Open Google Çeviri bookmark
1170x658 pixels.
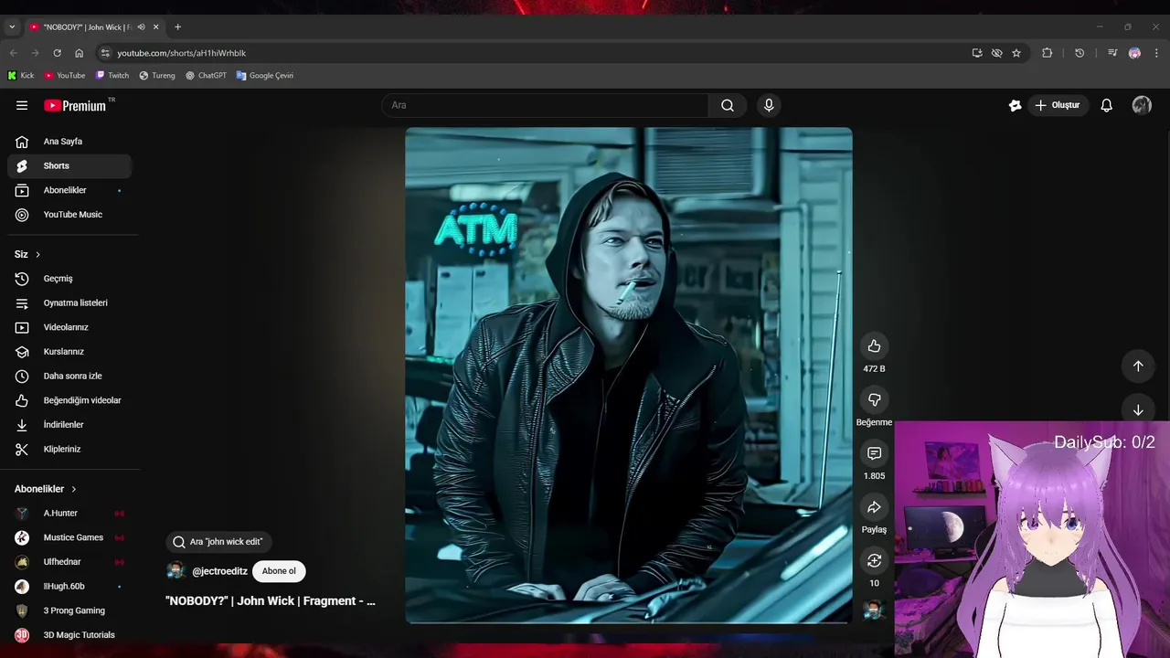point(265,76)
